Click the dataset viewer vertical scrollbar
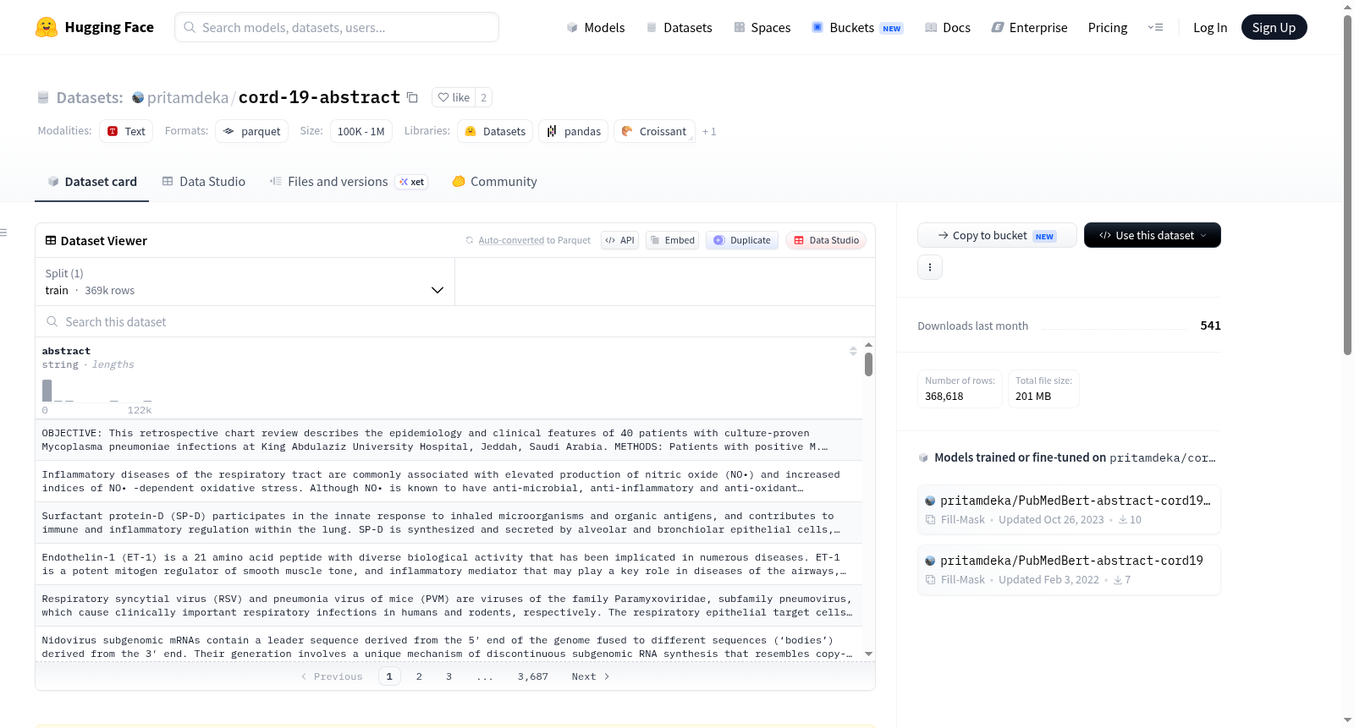 pyautogui.click(x=868, y=364)
